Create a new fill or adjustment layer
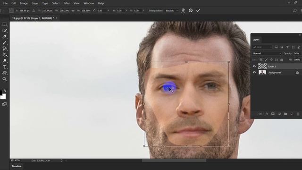The height and width of the screenshot is (170, 302). (279, 114)
